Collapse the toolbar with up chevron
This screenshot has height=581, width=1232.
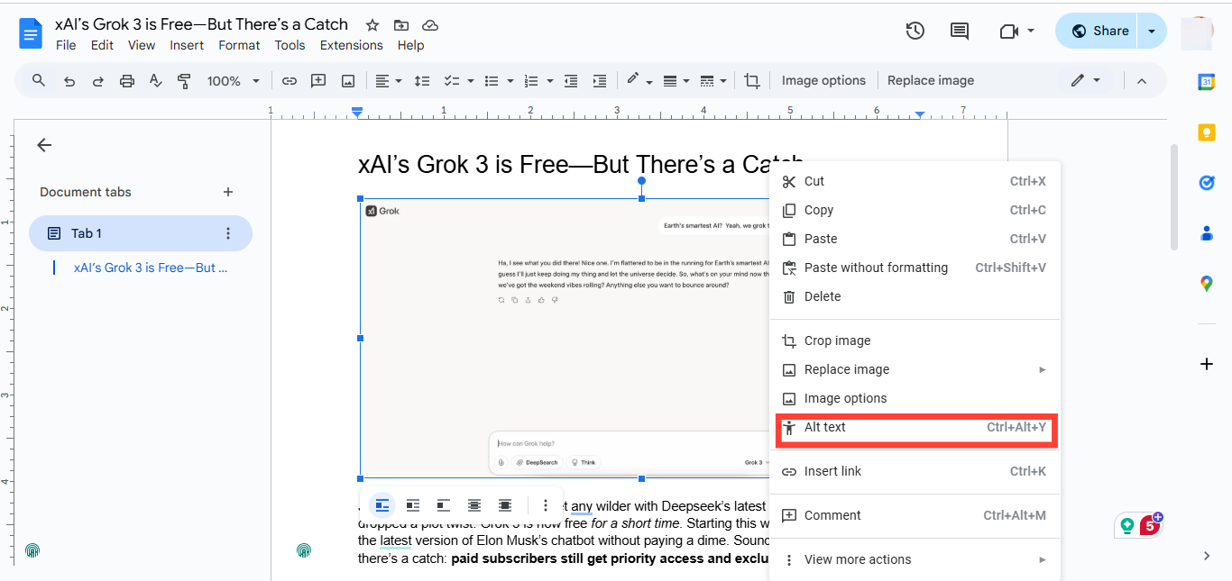point(1141,81)
